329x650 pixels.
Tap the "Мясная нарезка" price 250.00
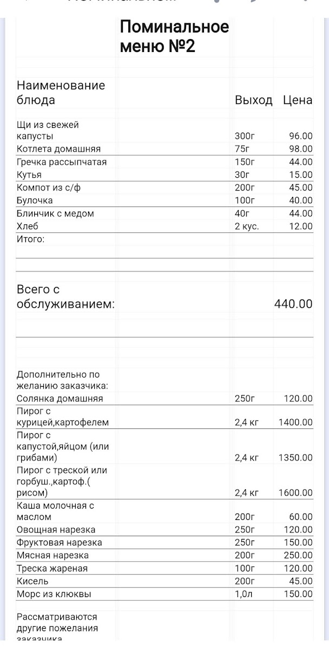coord(298,556)
